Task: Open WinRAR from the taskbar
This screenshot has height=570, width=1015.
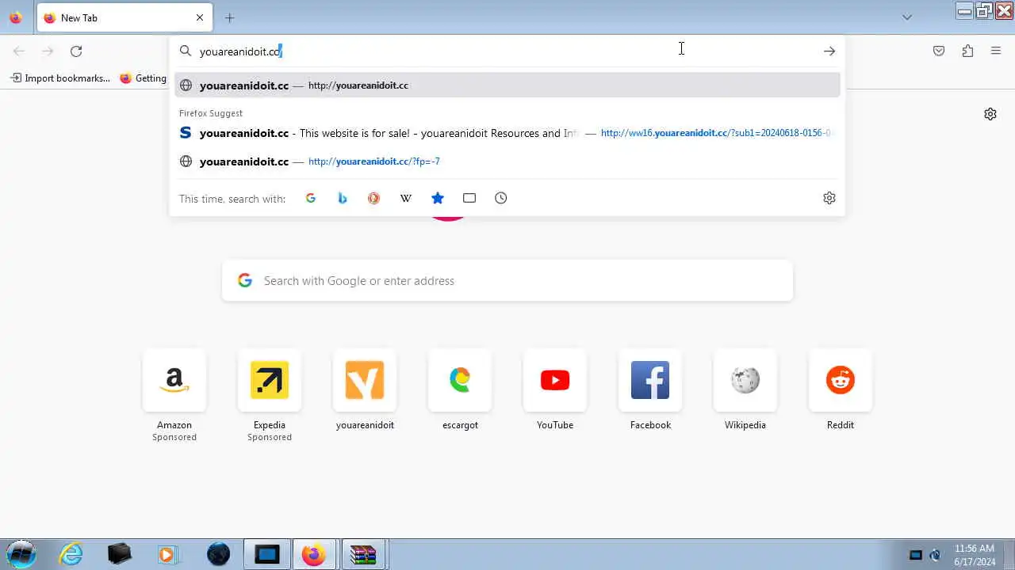Action: 363,554
